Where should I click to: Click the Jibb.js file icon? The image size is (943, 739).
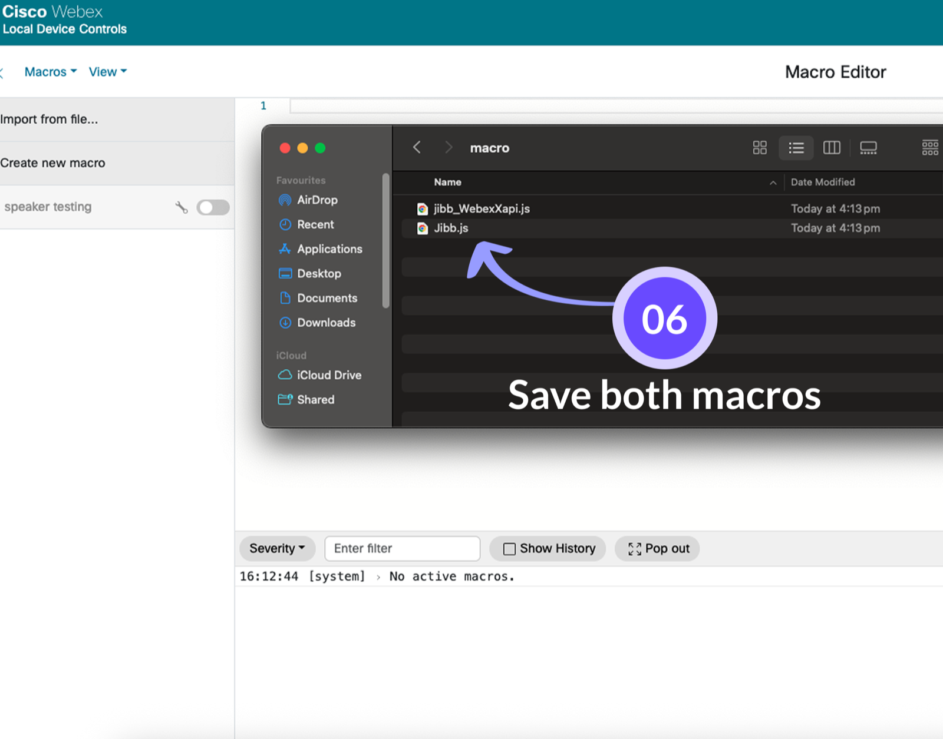pos(422,228)
